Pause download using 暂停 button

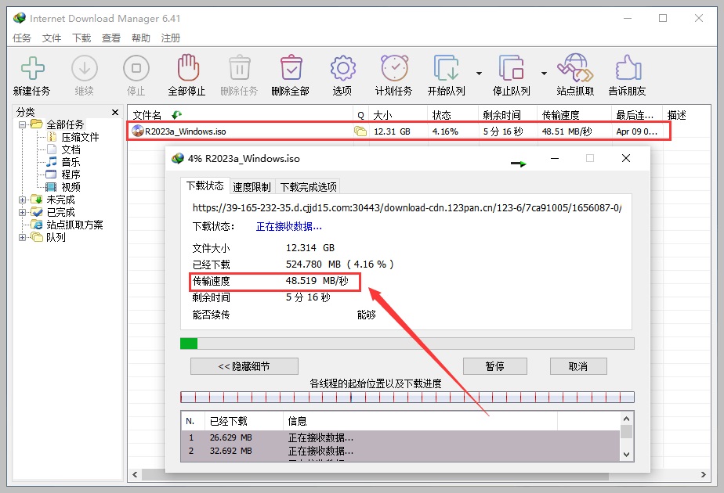click(494, 365)
